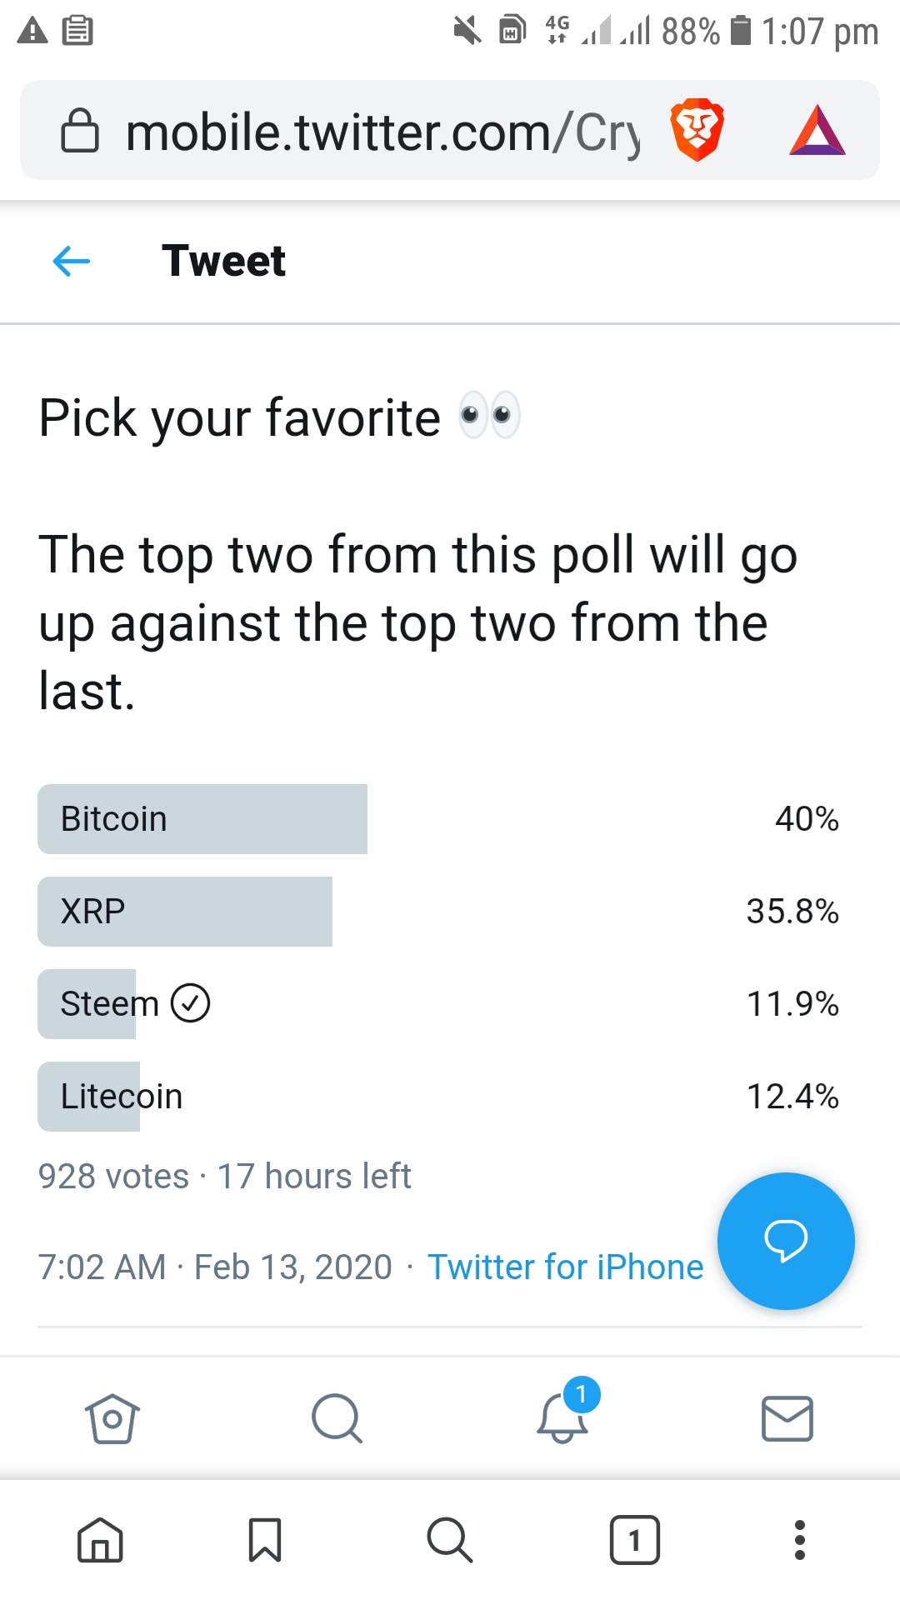Tap browser home button

click(100, 1539)
